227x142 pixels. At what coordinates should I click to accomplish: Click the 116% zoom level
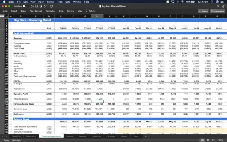[221, 140]
